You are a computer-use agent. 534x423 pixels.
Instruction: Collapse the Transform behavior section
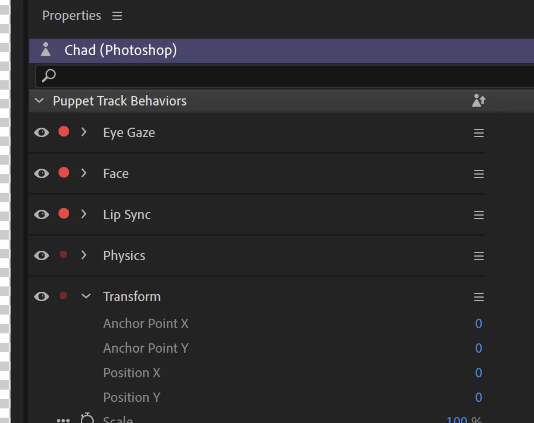[86, 296]
